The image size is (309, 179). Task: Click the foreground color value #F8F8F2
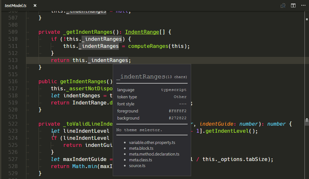[x=177, y=111]
